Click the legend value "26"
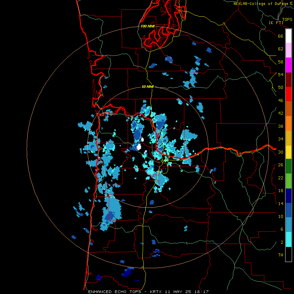This screenshot has width=294, height=294. (281, 165)
